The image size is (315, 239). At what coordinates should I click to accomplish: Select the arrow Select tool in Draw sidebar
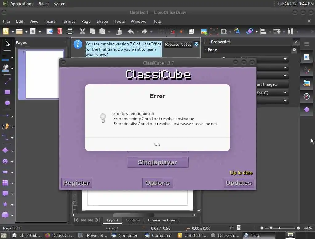point(7,44)
